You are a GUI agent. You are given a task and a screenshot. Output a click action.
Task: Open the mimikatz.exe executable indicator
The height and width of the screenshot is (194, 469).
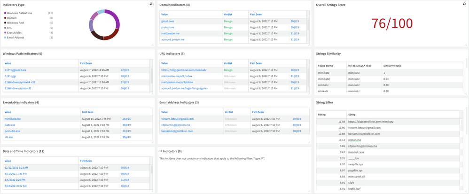(x=13, y=119)
